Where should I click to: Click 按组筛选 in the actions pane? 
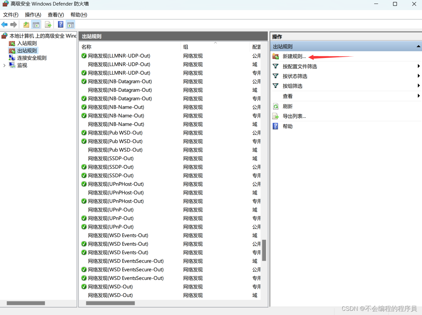293,86
